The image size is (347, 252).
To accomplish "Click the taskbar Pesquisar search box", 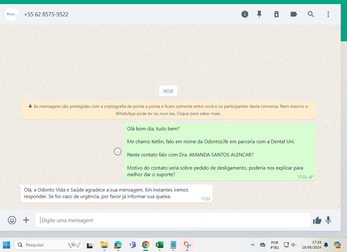I will click(x=49, y=245).
